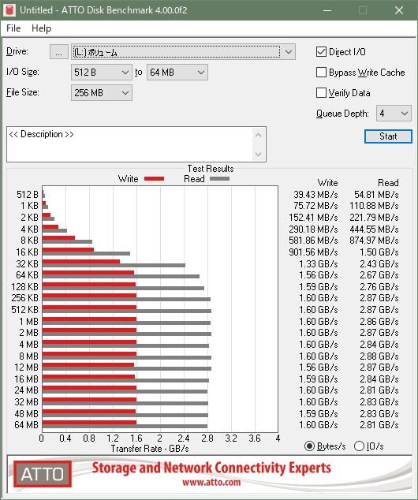Close the ATTO Disk Benchmark window
This screenshot has width=418, height=500.
[399, 10]
